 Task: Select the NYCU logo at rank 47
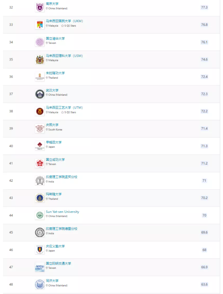click(40, 267)
